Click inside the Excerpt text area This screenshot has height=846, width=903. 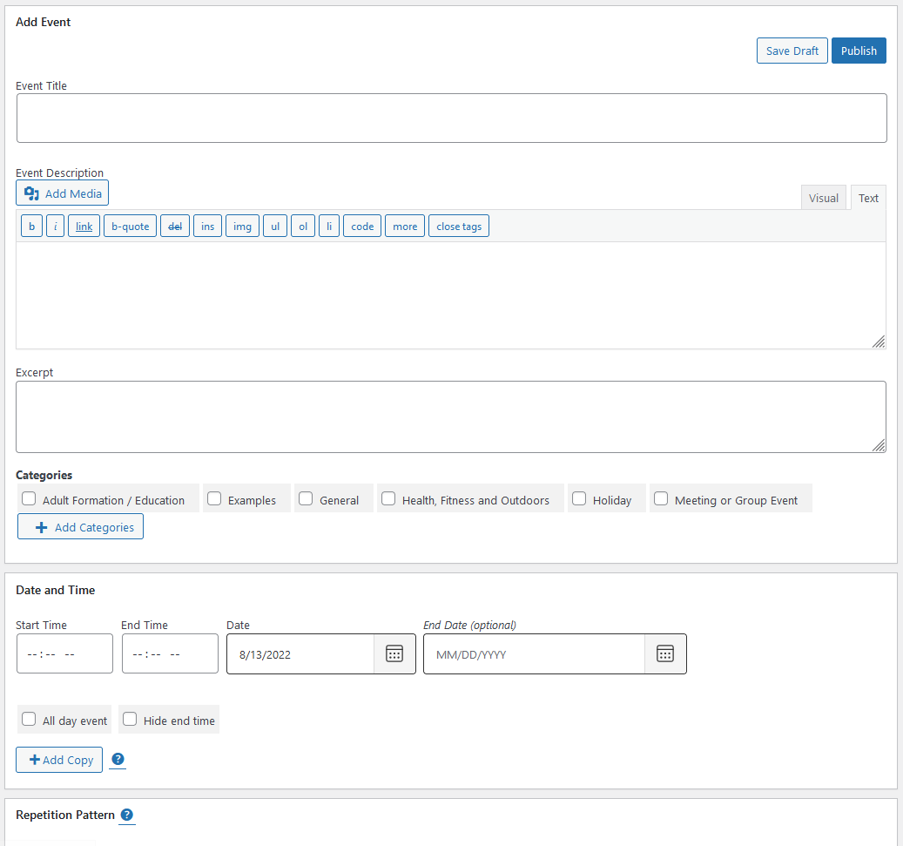point(451,416)
